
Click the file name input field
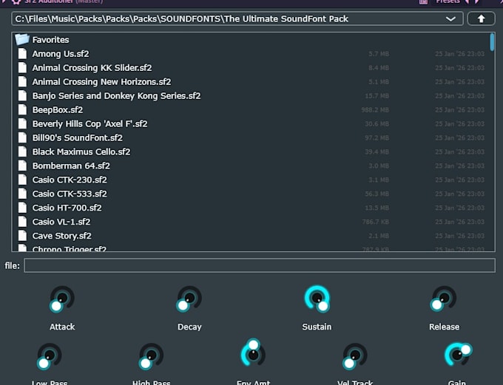[x=260, y=265]
